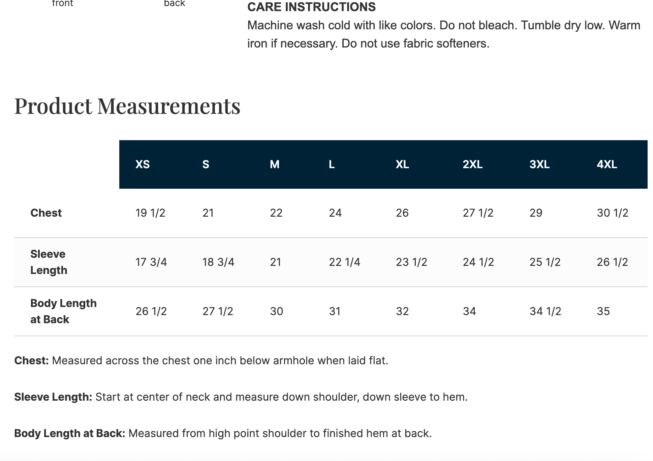The width and height of the screenshot is (653, 461).
Task: Click the bold "Sleeve Length:" definition label
Action: (x=53, y=397)
